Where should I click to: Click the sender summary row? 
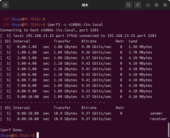click(x=81, y=113)
